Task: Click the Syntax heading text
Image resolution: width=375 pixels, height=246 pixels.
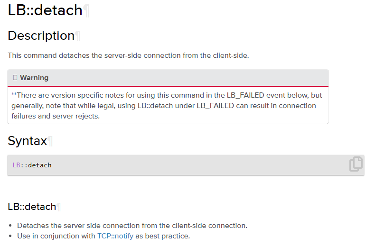Action: tap(27, 141)
